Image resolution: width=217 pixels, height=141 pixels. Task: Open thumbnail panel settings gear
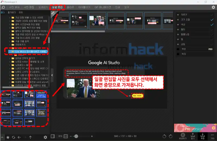coord(45,137)
